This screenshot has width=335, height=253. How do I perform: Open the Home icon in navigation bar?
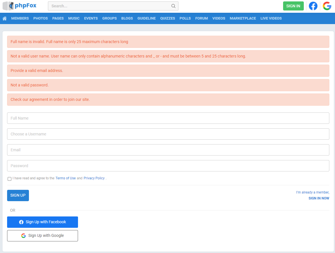[x=4, y=18]
